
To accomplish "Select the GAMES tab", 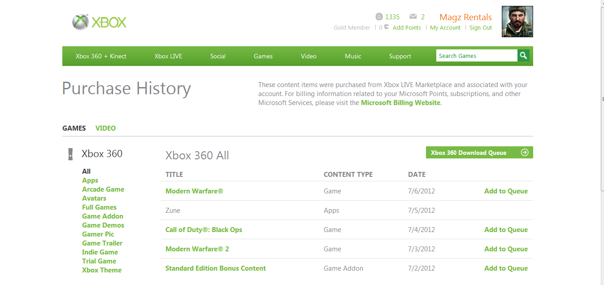I will tap(74, 128).
